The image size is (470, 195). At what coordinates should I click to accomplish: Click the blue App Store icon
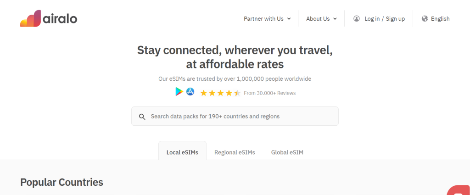click(x=190, y=92)
